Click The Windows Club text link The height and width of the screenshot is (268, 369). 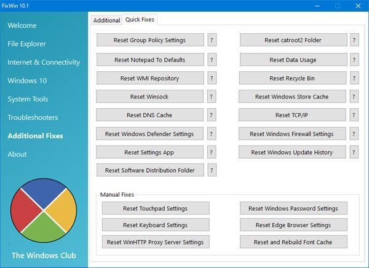[44, 255]
